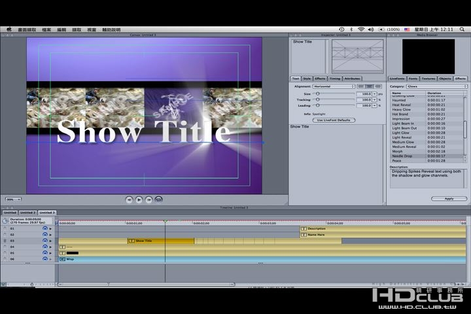Open Spotlight search magnifier
This screenshot has height=314, width=471.
pos(462,29)
